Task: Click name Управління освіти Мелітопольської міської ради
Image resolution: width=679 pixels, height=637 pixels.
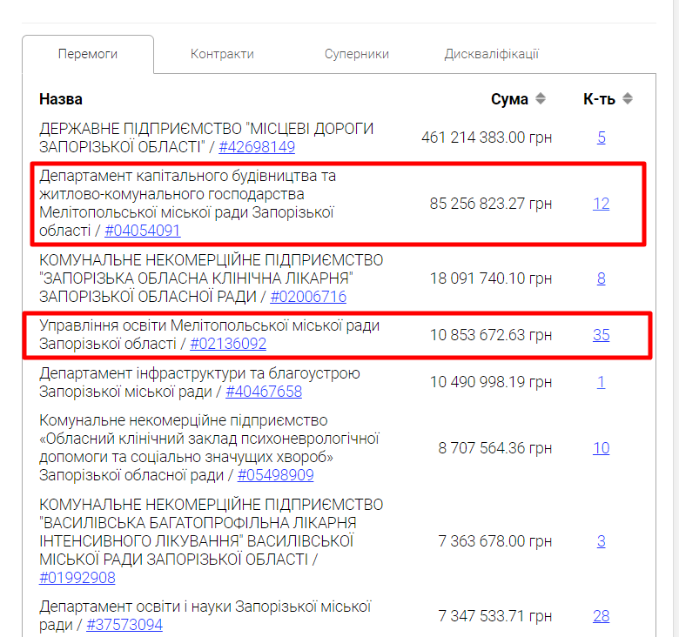Action: pos(209,325)
